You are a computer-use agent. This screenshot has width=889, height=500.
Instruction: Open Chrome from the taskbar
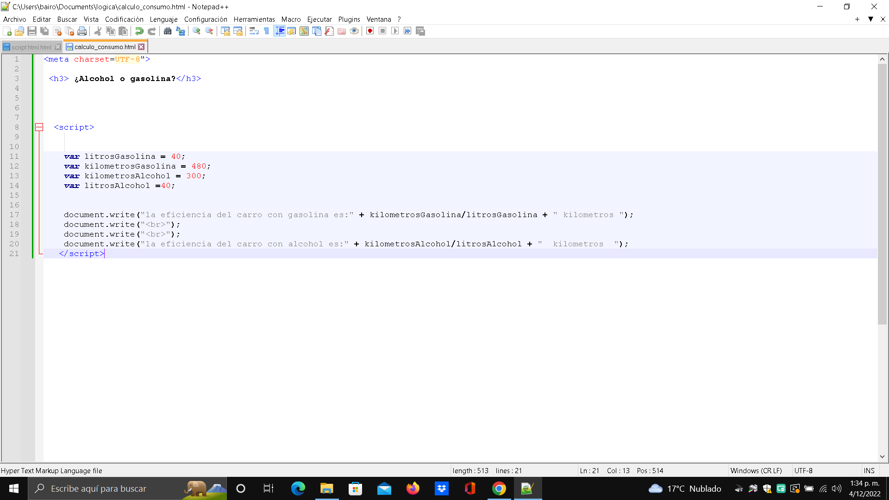pyautogui.click(x=499, y=488)
